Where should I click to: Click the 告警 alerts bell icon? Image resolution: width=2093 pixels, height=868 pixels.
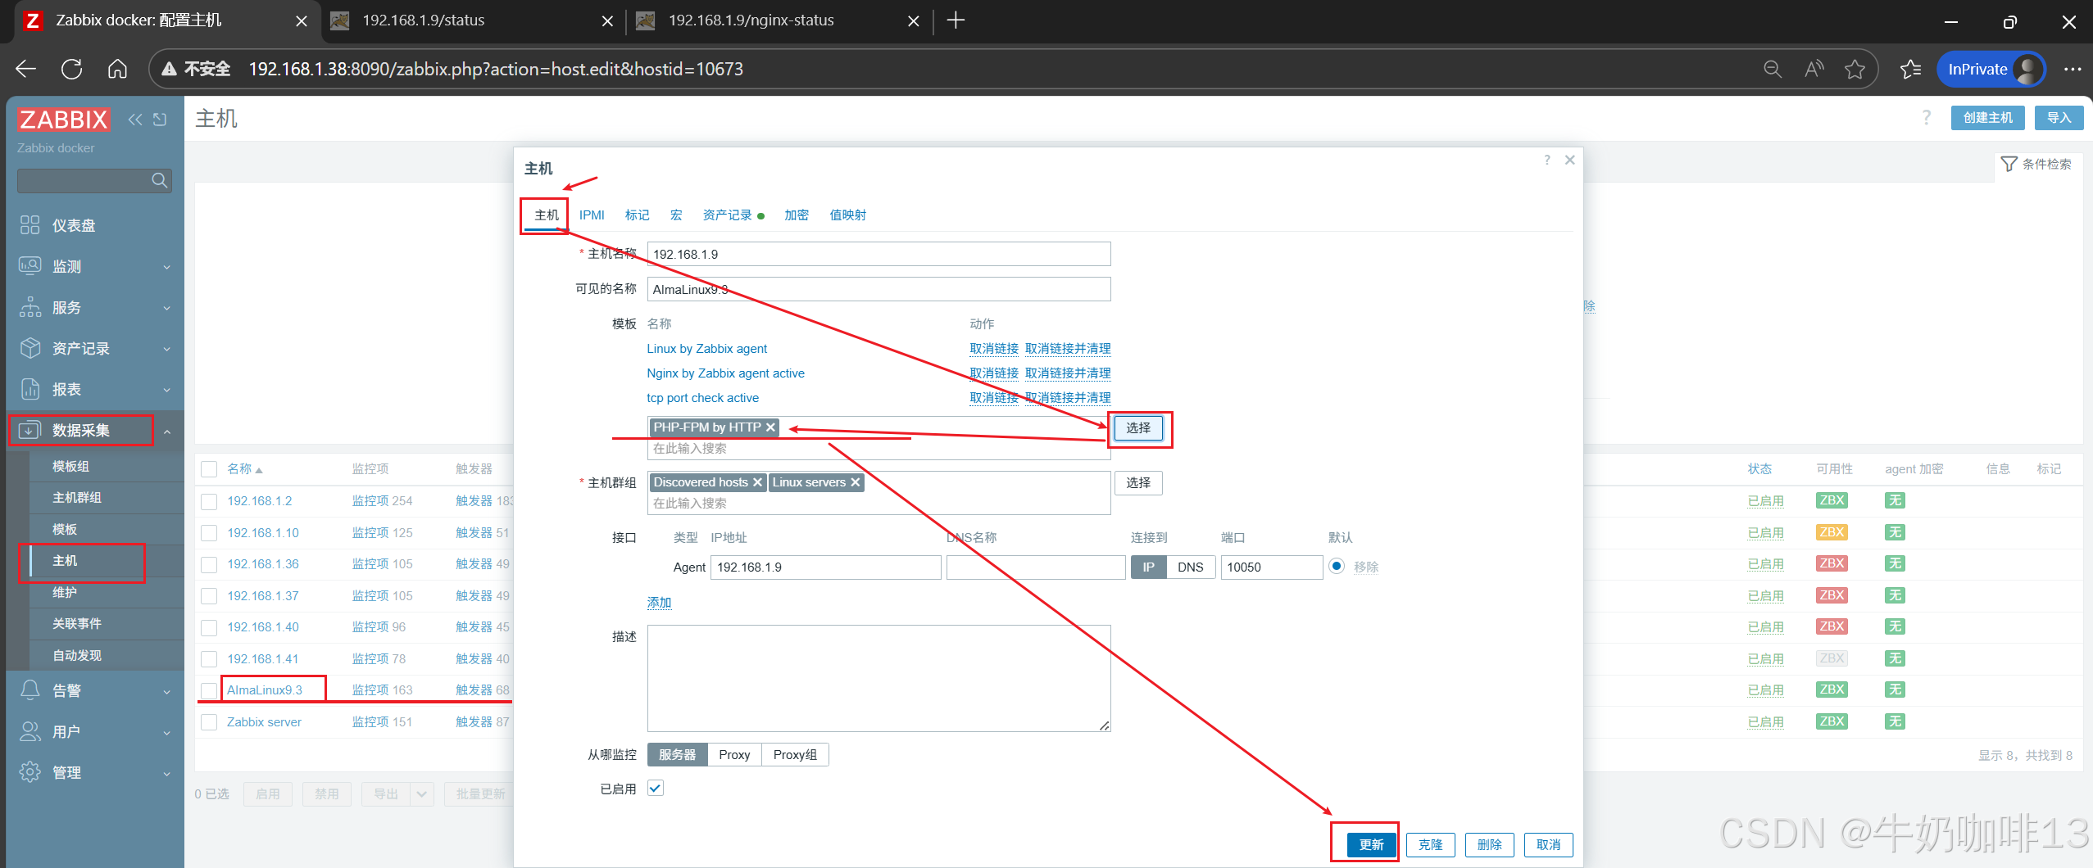point(30,690)
